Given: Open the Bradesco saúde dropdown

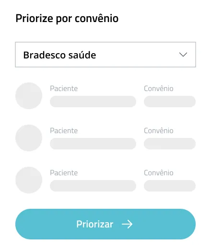Looking at the screenshot, I should click(x=105, y=55).
